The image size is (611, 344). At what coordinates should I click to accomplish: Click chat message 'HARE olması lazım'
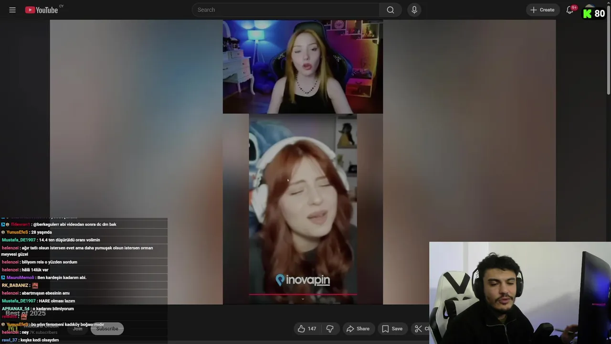click(57, 301)
